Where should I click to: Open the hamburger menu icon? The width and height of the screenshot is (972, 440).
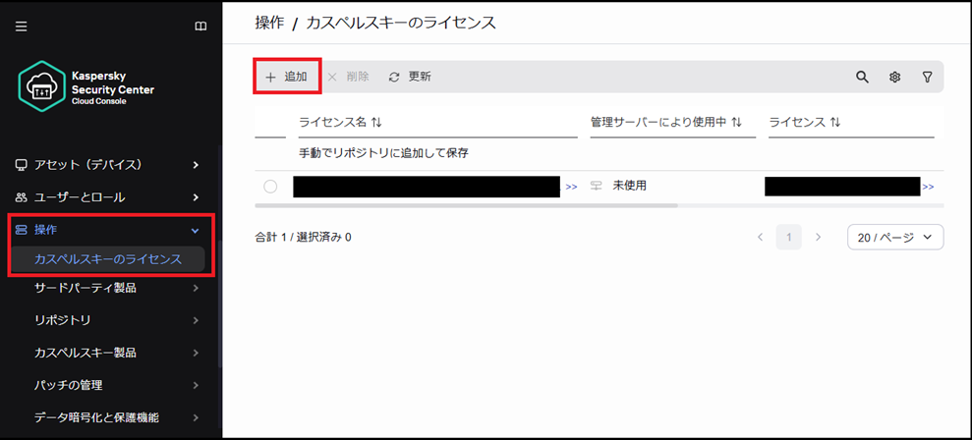(21, 27)
